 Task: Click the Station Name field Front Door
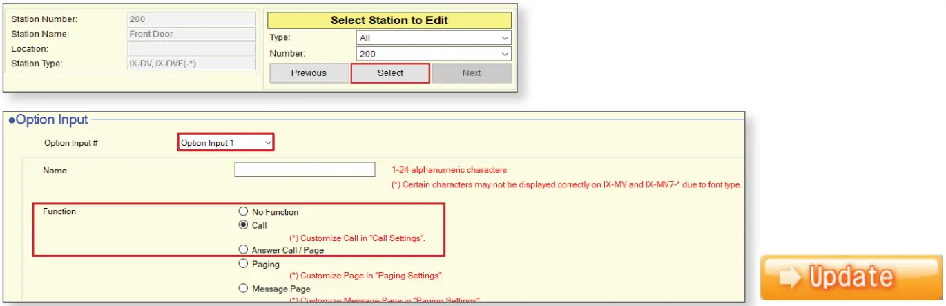[x=192, y=34]
